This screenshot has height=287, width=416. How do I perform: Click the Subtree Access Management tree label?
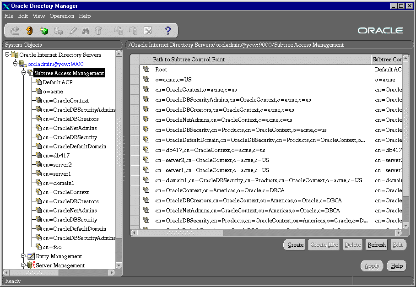pyautogui.click(x=69, y=73)
